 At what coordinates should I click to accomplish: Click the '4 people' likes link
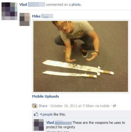pyautogui.click(x=46, y=114)
